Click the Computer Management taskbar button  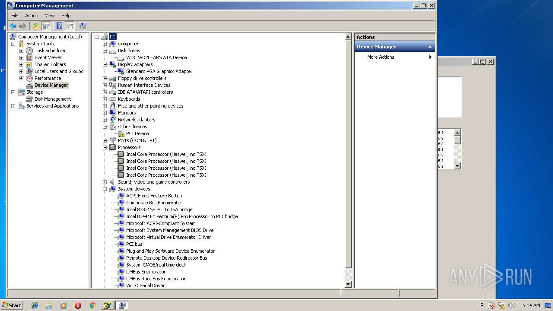point(121,305)
